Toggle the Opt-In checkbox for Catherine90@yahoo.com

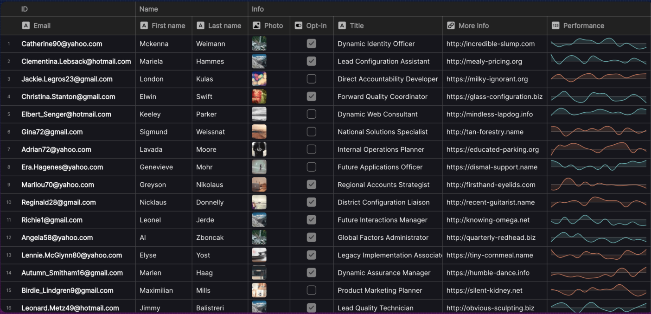[311, 44]
